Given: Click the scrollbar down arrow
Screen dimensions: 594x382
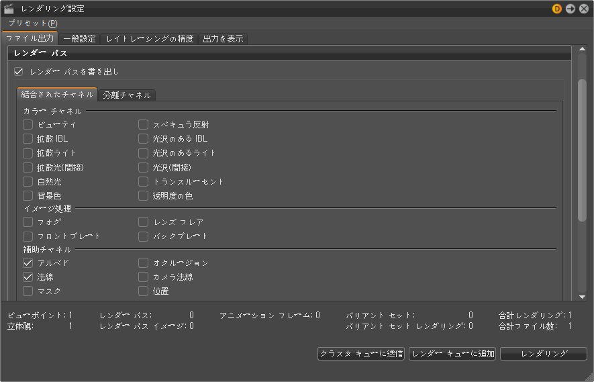Looking at the screenshot, I should tap(583, 297).
